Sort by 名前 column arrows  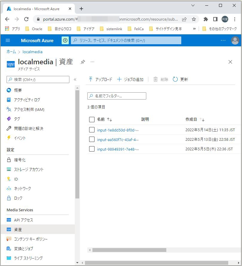[x=109, y=120]
